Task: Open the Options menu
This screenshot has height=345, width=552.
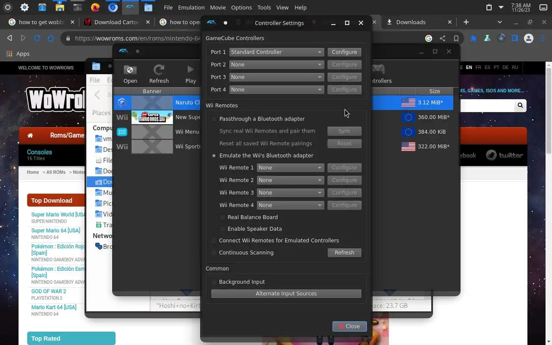Action: pyautogui.click(x=241, y=7)
